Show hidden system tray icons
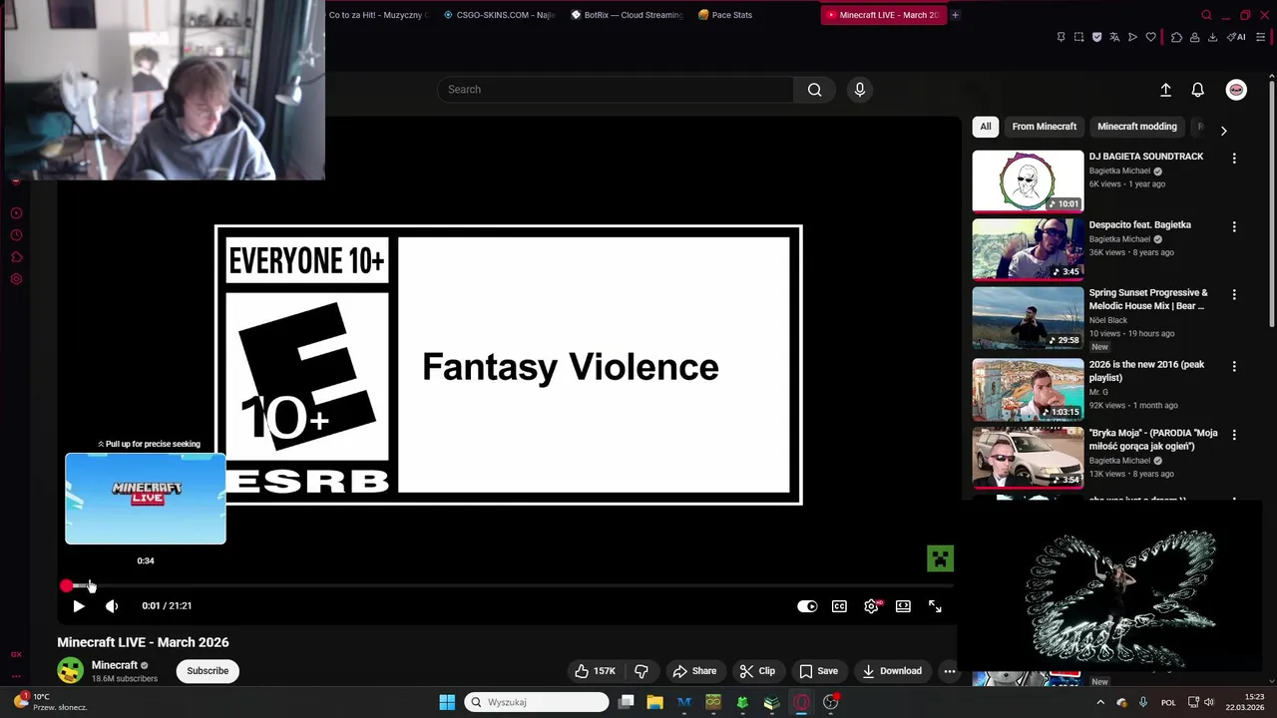The height and width of the screenshot is (718, 1277). pos(1100,702)
